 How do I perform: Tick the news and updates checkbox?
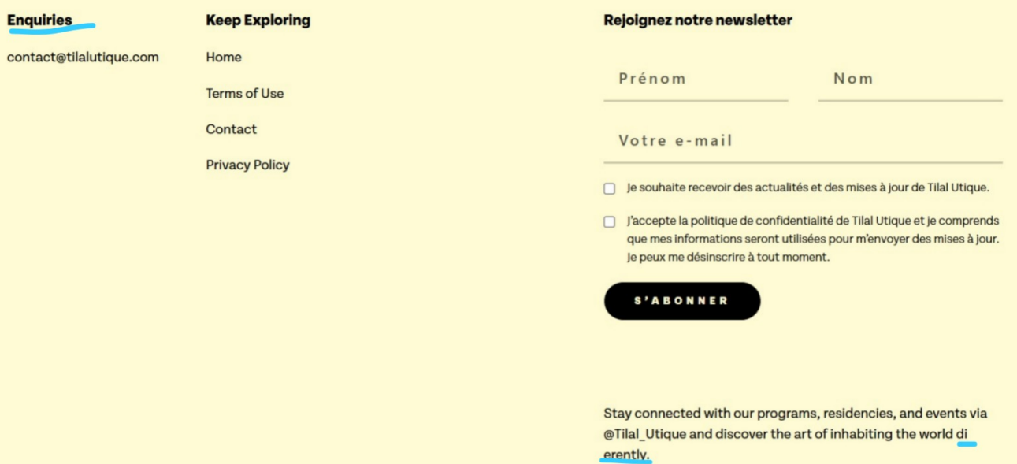[610, 189]
